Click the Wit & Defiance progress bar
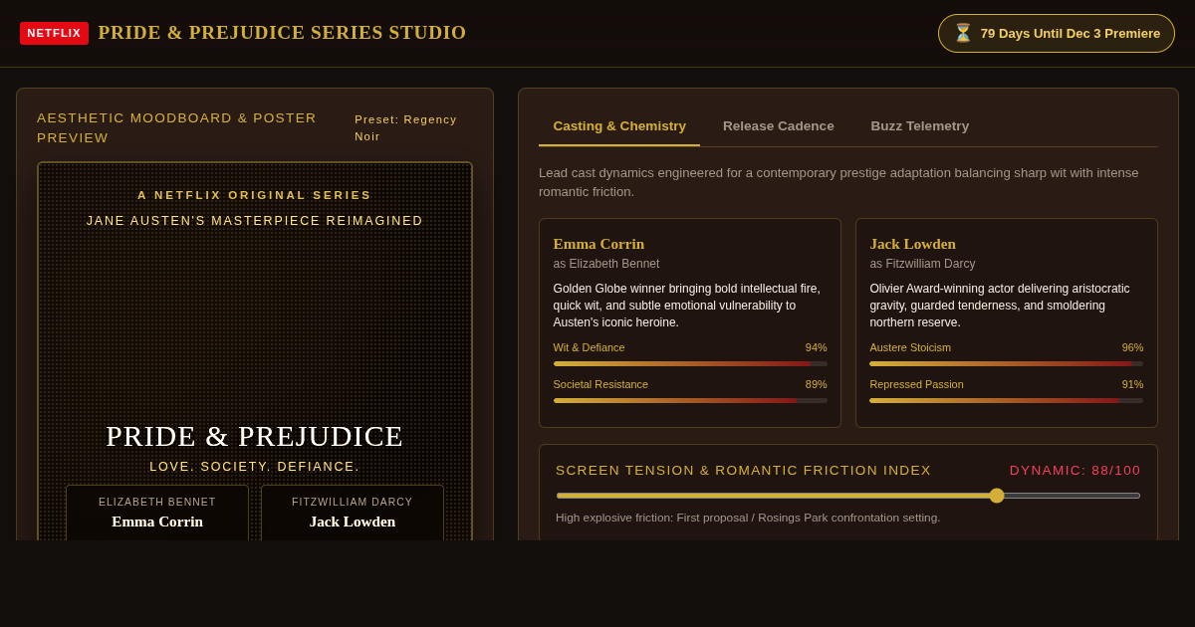The height and width of the screenshot is (627, 1195). tap(690, 364)
